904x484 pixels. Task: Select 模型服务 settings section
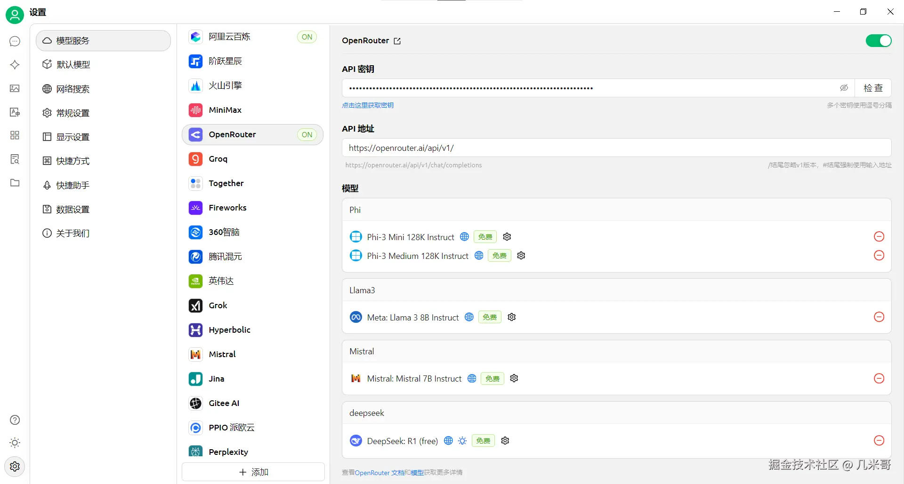(103, 41)
